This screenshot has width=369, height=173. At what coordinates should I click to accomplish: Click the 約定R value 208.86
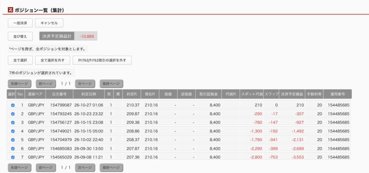[133, 131]
